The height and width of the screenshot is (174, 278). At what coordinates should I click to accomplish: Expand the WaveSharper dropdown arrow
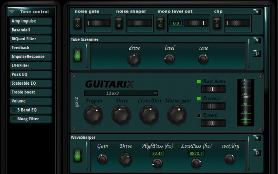[257, 138]
